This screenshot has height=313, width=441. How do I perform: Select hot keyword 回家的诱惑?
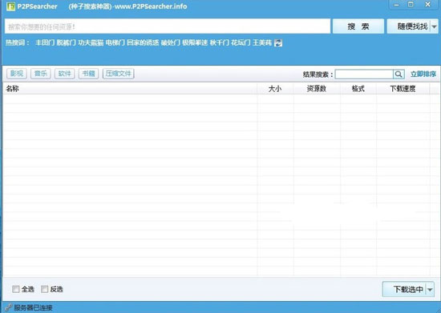point(143,42)
